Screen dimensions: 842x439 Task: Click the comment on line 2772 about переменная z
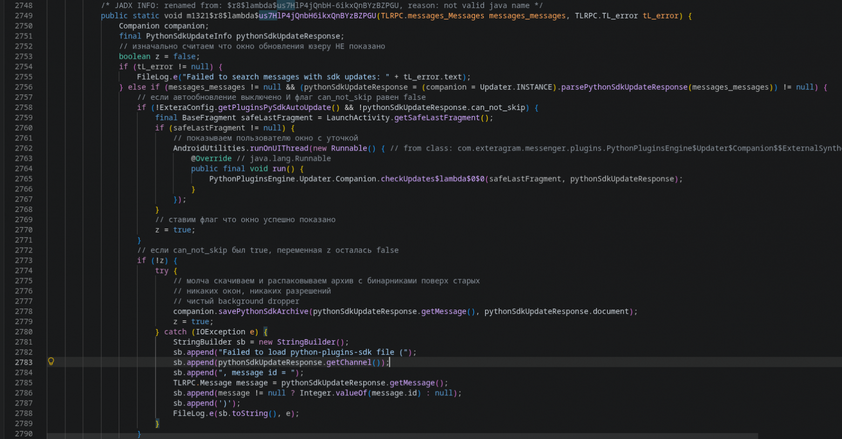click(268, 250)
